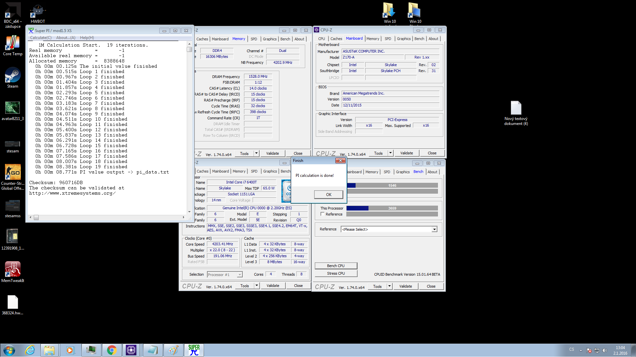Click the Stress CPU button
The image size is (636, 357).
click(336, 273)
